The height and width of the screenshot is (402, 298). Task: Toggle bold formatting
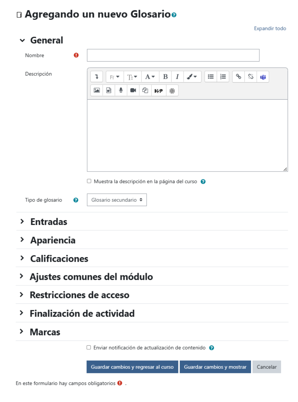coord(165,77)
